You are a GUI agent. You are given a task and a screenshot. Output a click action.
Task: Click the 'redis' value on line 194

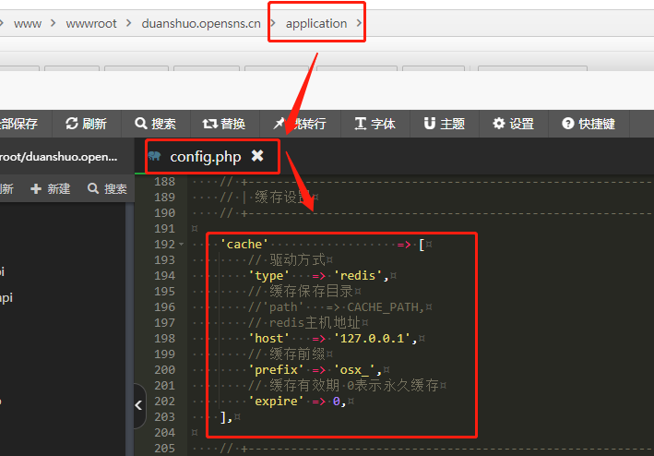click(358, 276)
